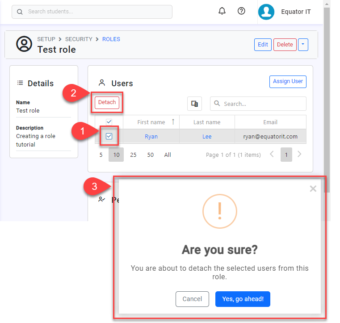
Task: Click the Detach button
Action: (107, 102)
